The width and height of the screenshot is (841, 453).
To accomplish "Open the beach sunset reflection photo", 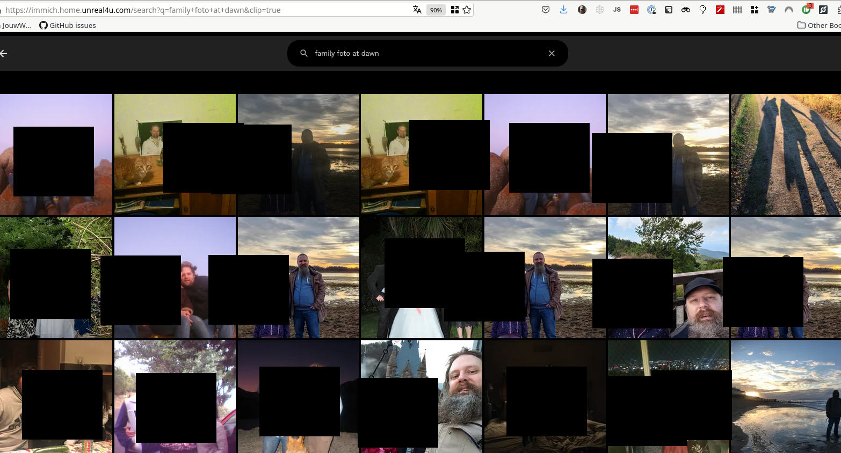I will click(785, 396).
